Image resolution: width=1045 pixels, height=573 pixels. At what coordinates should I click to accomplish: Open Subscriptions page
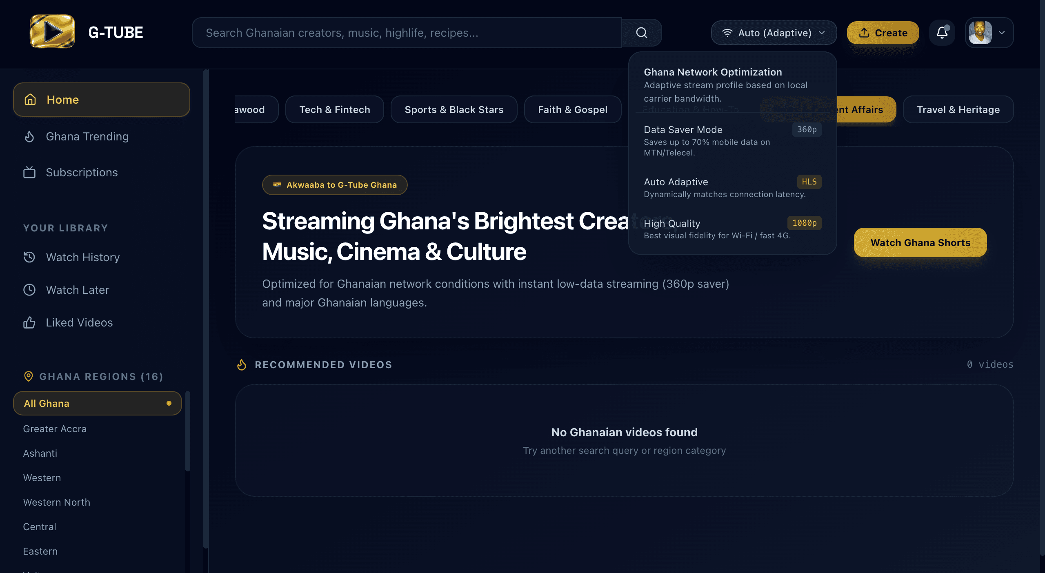(102, 172)
